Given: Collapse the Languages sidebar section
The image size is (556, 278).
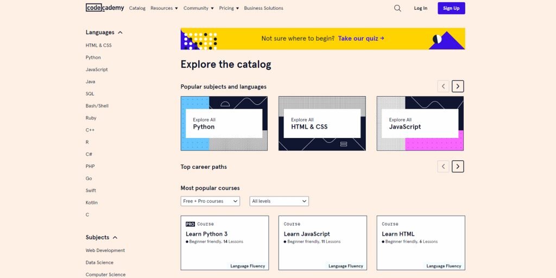Looking at the screenshot, I should 104,32.
